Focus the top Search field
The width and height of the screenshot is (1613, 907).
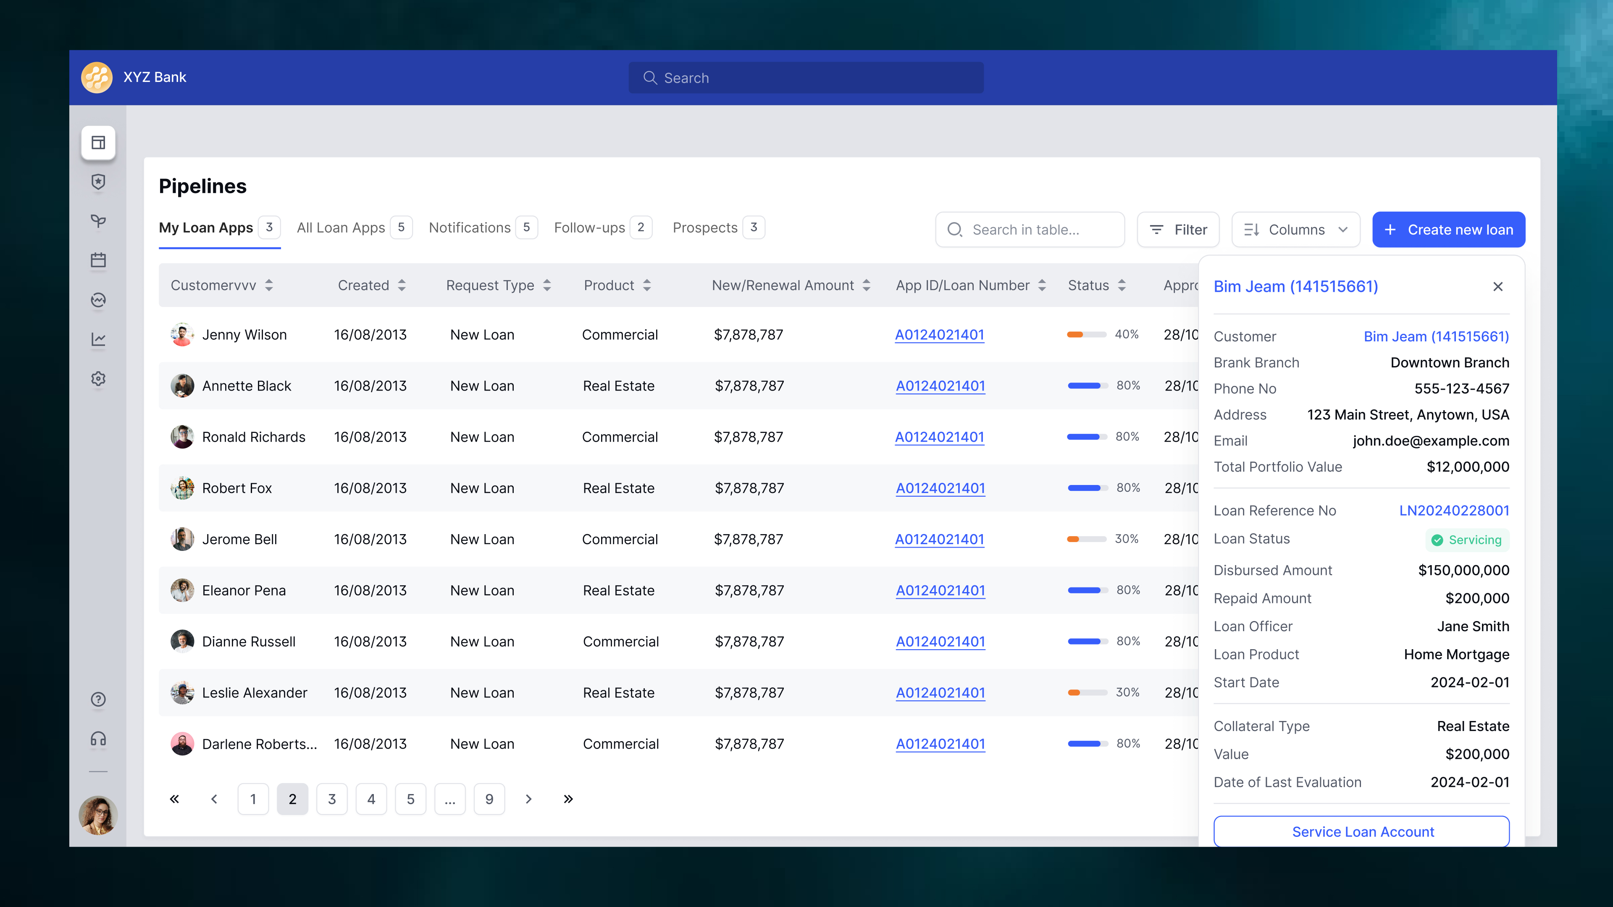806,78
